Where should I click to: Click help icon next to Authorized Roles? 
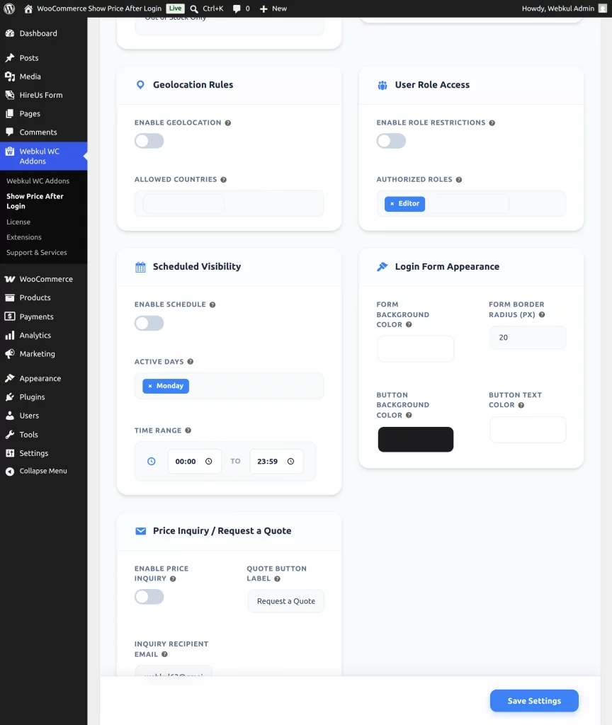tap(459, 180)
